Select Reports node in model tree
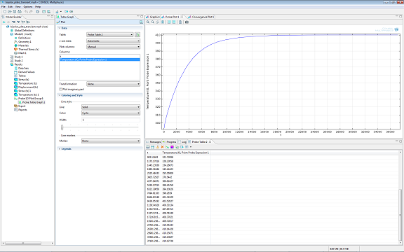The image size is (404, 252). pyautogui.click(x=20, y=110)
